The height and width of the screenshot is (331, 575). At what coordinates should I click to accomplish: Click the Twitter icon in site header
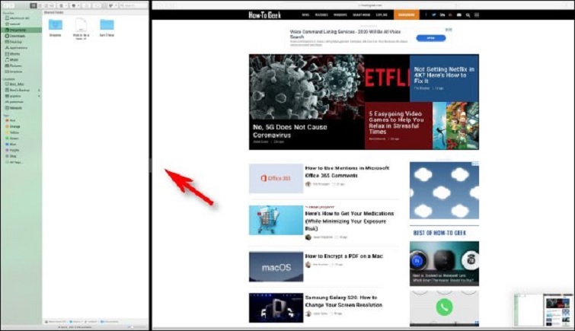pyautogui.click(x=435, y=14)
